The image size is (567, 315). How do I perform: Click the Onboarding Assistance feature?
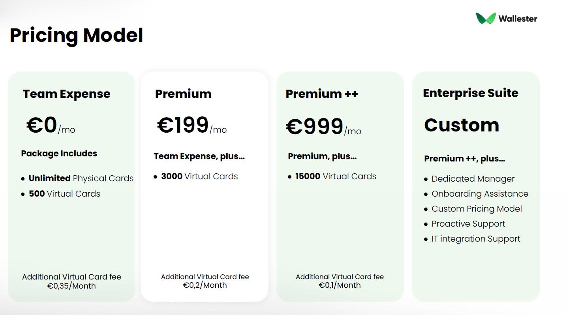point(479,194)
